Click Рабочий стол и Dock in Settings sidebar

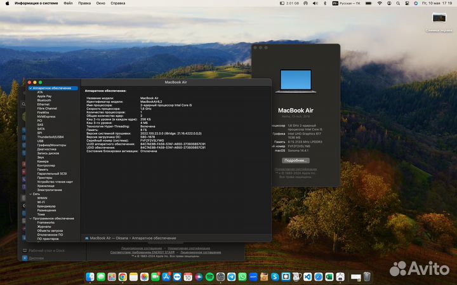coord(46,251)
